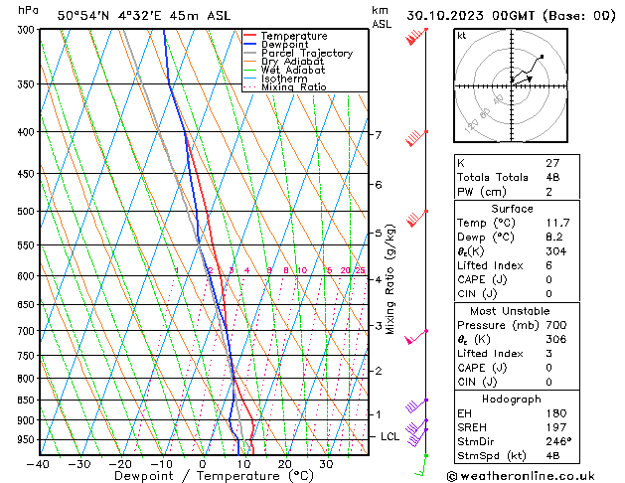
Task: Click the purple wind barb at 850 hPa
Action: pos(417,405)
